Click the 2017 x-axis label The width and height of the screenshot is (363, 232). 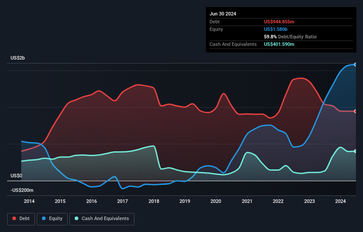[x=122, y=201]
